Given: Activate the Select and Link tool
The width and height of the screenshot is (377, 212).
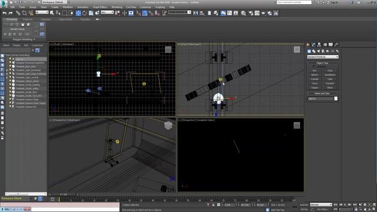Looking at the screenshot, I should [x=18, y=13].
